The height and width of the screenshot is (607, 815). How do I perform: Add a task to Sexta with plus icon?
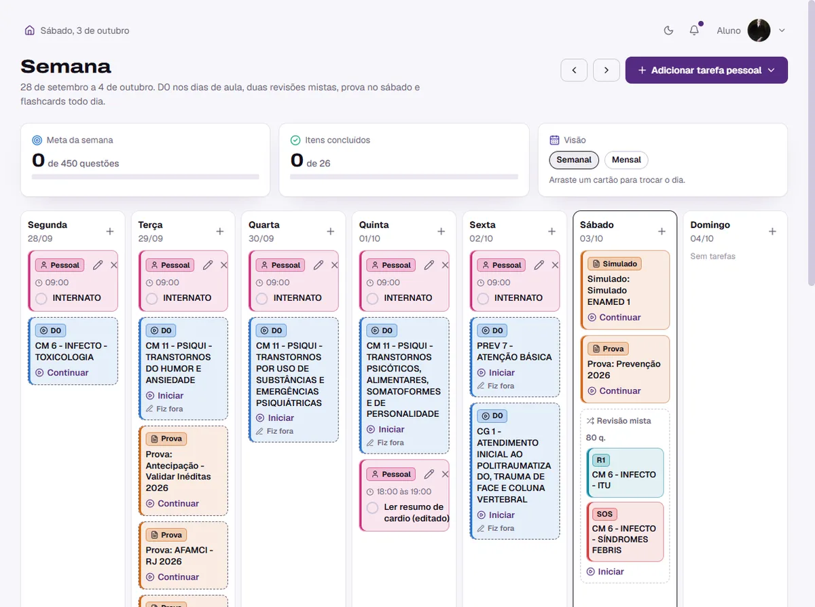click(551, 232)
